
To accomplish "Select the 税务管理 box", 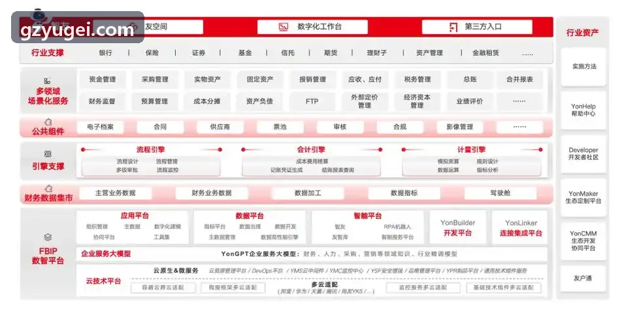I will coord(418,79).
